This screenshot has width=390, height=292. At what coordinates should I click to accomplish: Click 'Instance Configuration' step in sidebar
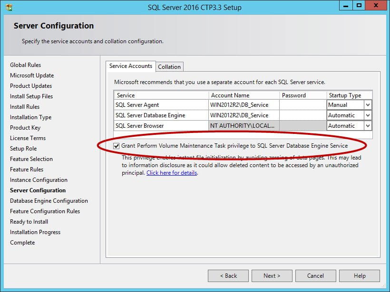tap(39, 180)
